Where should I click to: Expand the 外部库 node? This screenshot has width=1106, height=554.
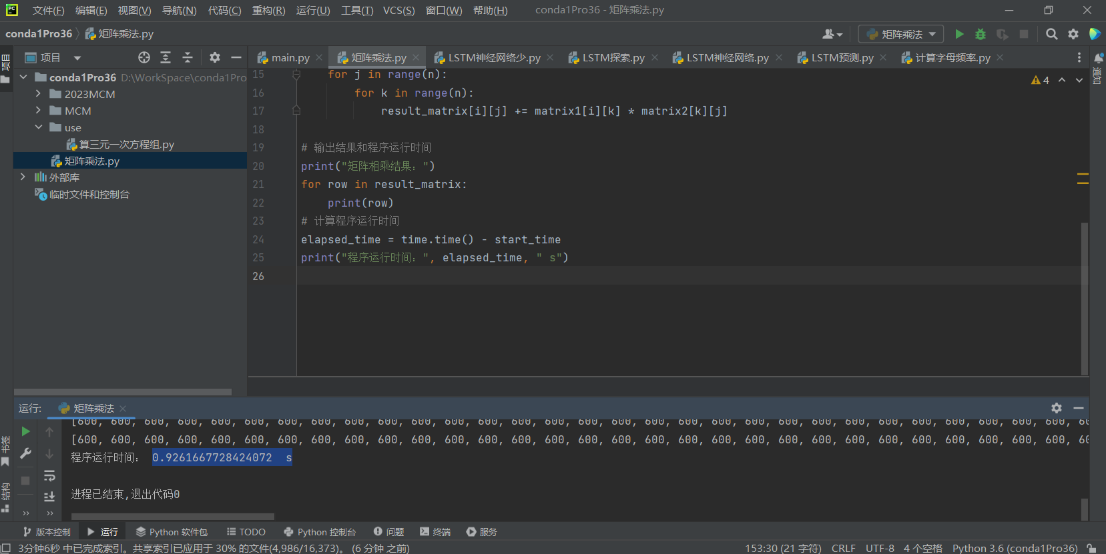[x=23, y=177]
